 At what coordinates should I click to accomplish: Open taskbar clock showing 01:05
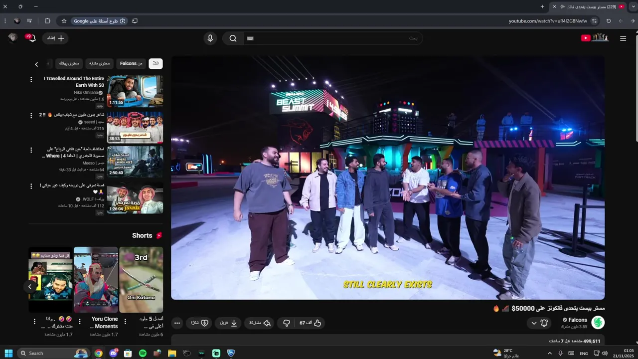click(624, 353)
